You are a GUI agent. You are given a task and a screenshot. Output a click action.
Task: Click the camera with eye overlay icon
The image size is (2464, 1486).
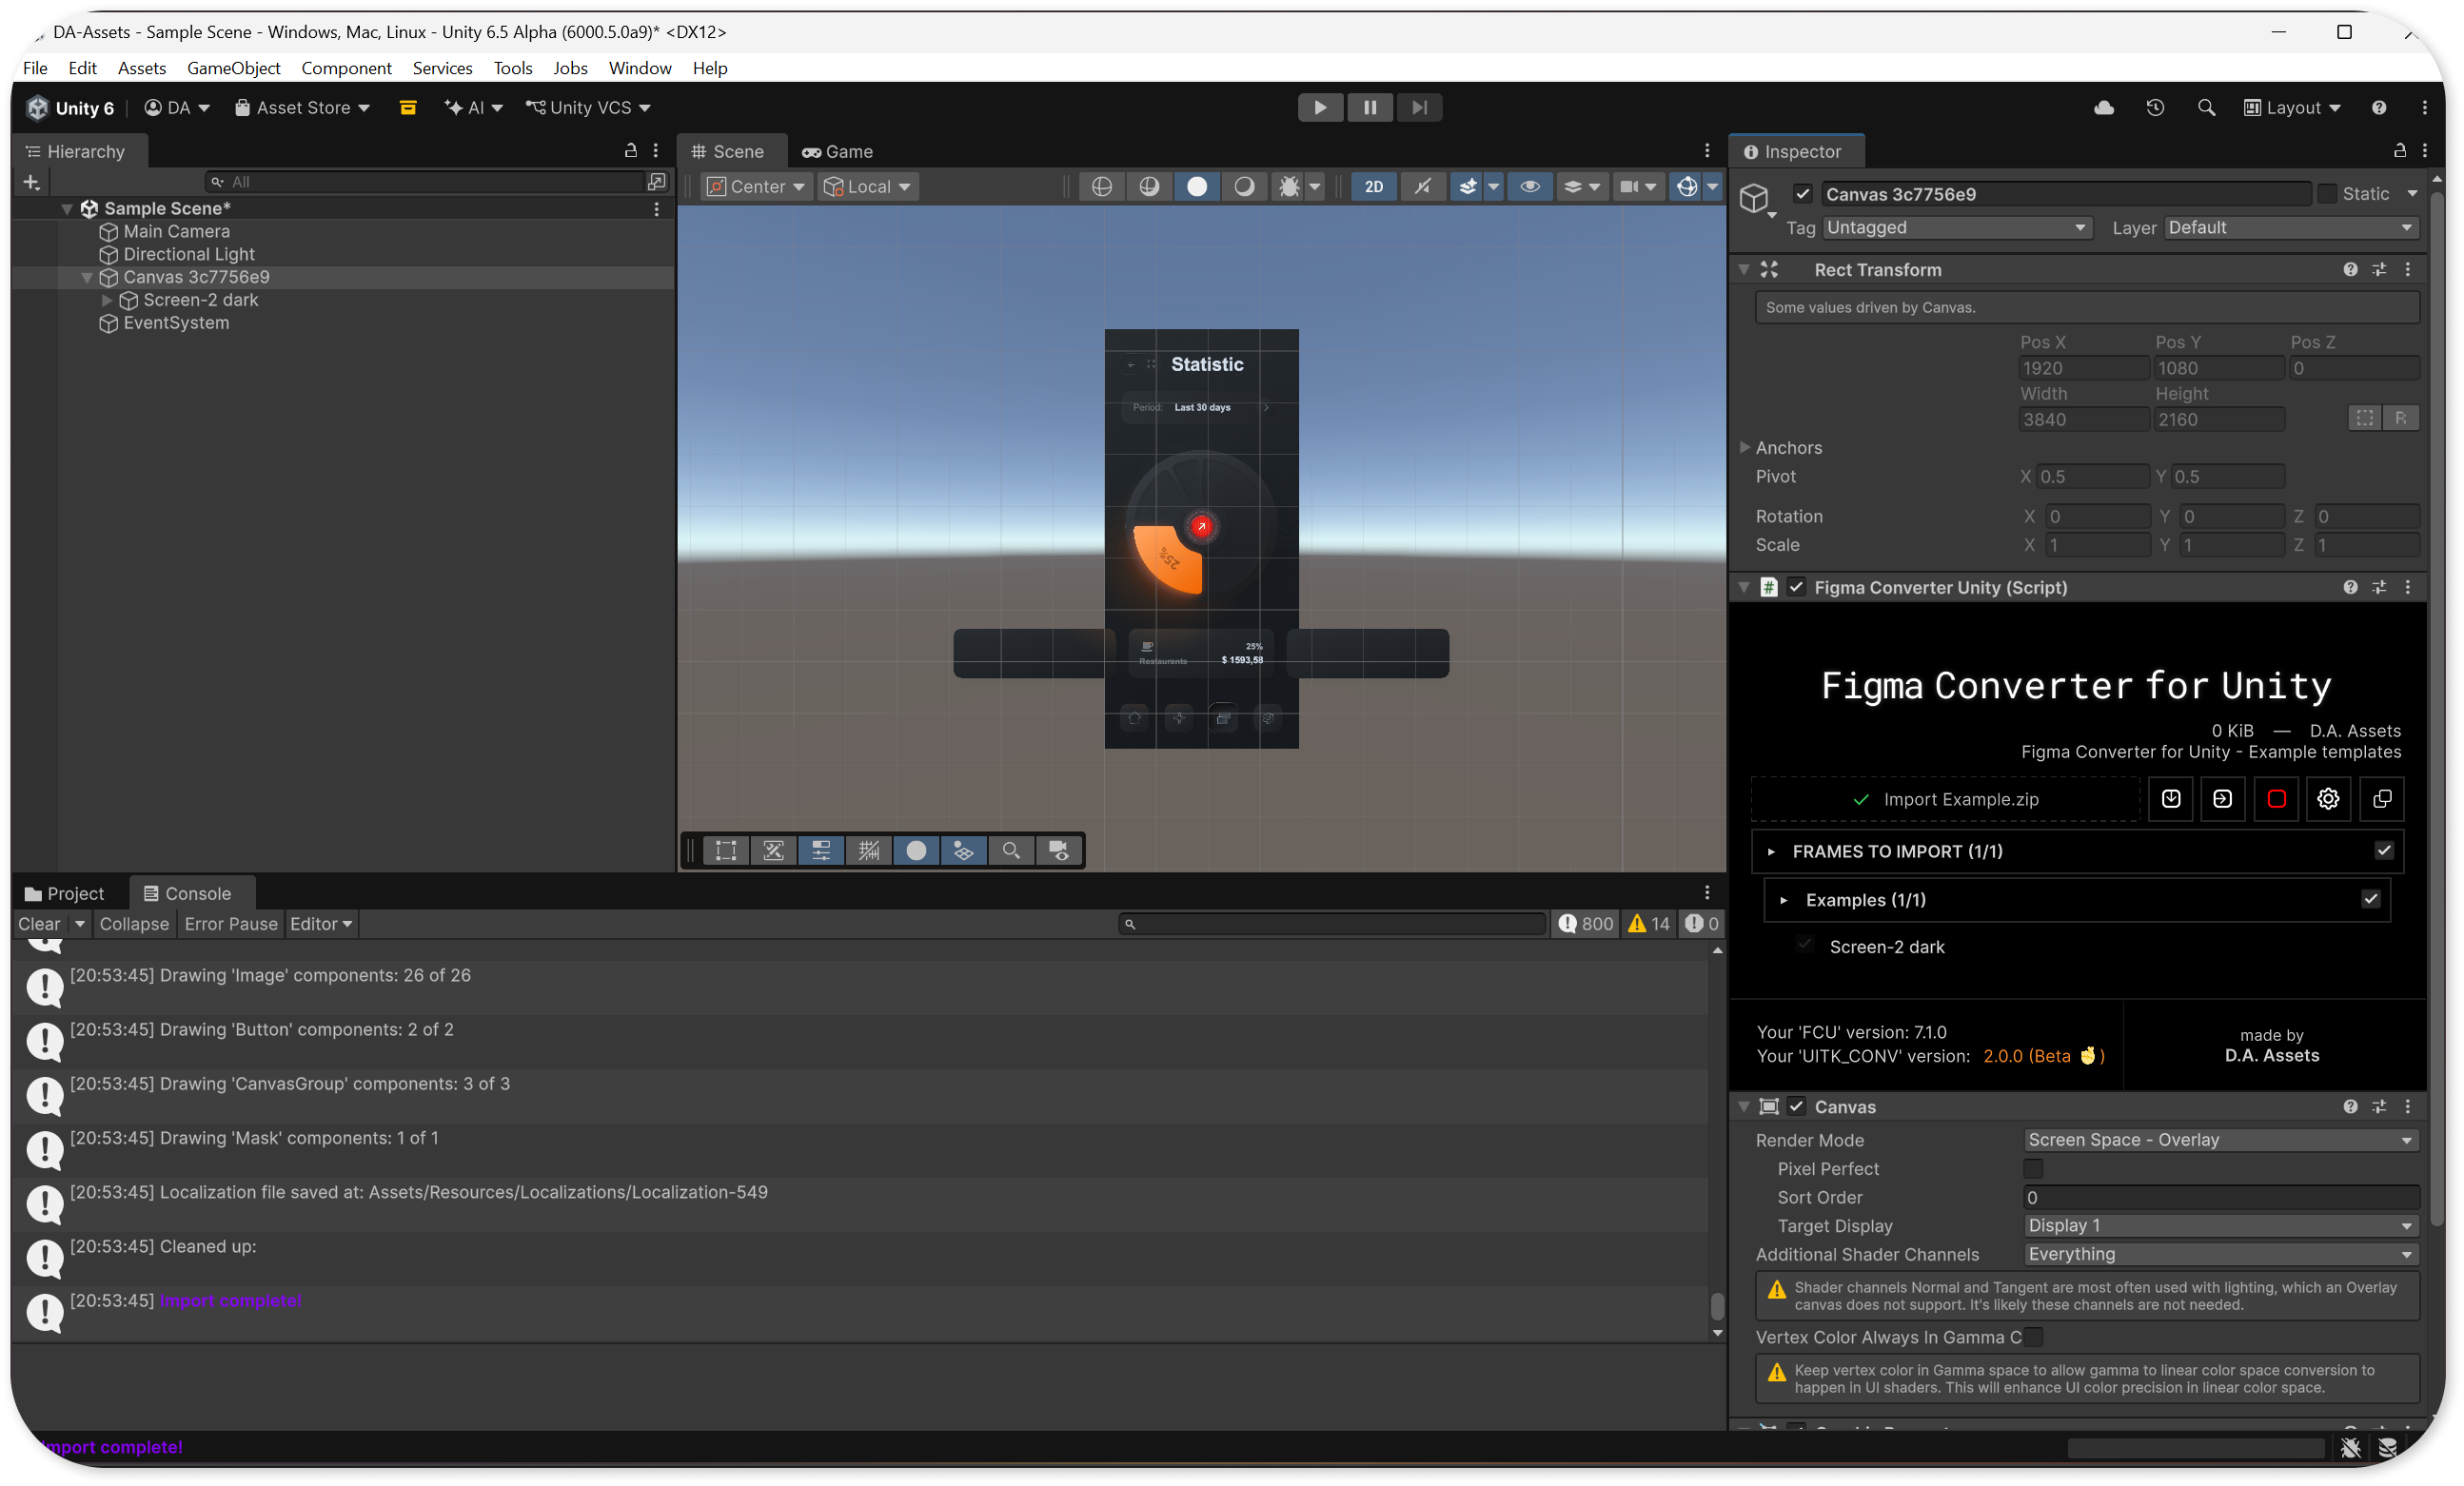[1058, 851]
